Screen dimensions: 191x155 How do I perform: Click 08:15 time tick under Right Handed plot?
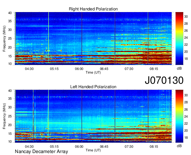click(154, 69)
